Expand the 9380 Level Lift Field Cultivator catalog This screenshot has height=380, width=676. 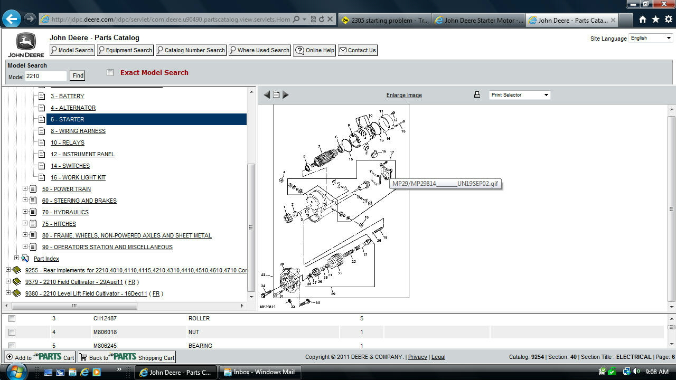point(8,293)
